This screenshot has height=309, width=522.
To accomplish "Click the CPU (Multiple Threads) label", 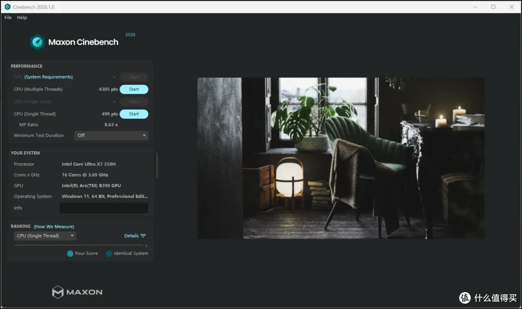I will 38,89.
